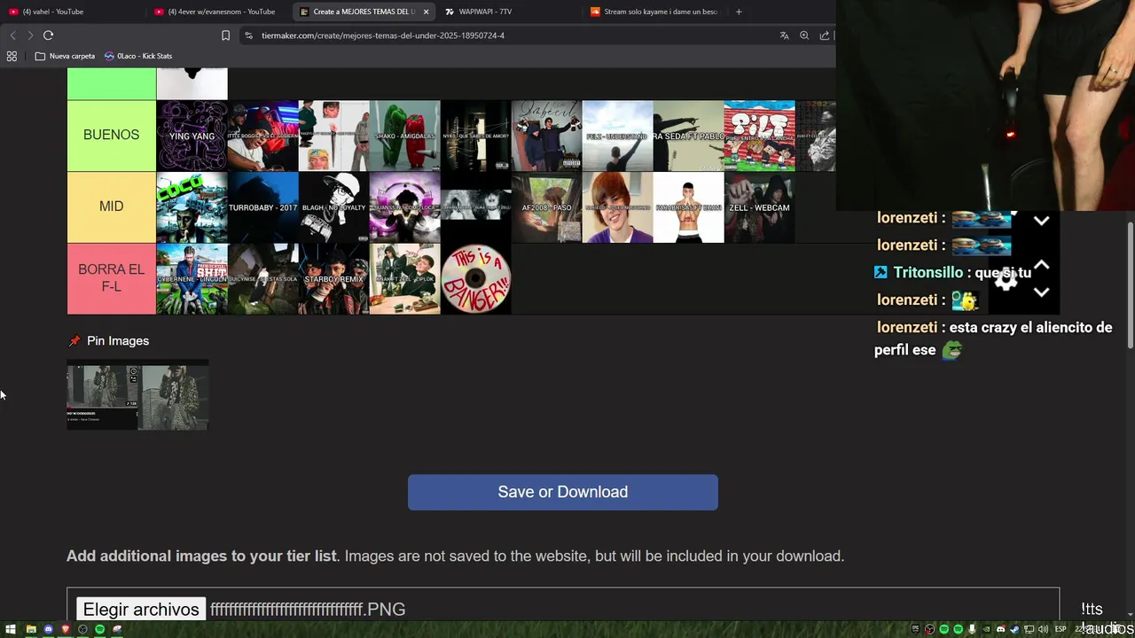Open the apps grid icon in bookmarks bar
The width and height of the screenshot is (1135, 638).
pyautogui.click(x=12, y=56)
